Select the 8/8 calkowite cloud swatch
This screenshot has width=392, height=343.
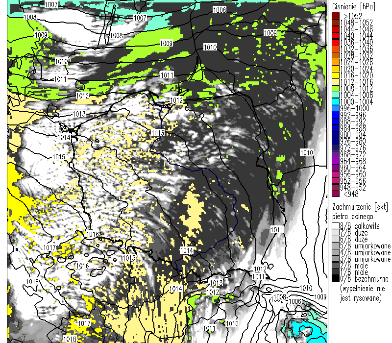(335, 226)
